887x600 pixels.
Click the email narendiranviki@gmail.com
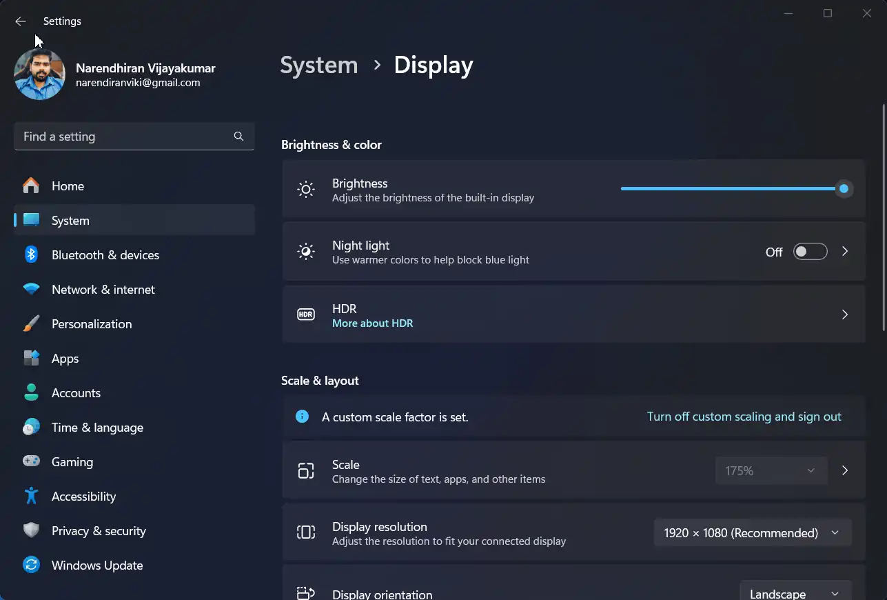[138, 83]
